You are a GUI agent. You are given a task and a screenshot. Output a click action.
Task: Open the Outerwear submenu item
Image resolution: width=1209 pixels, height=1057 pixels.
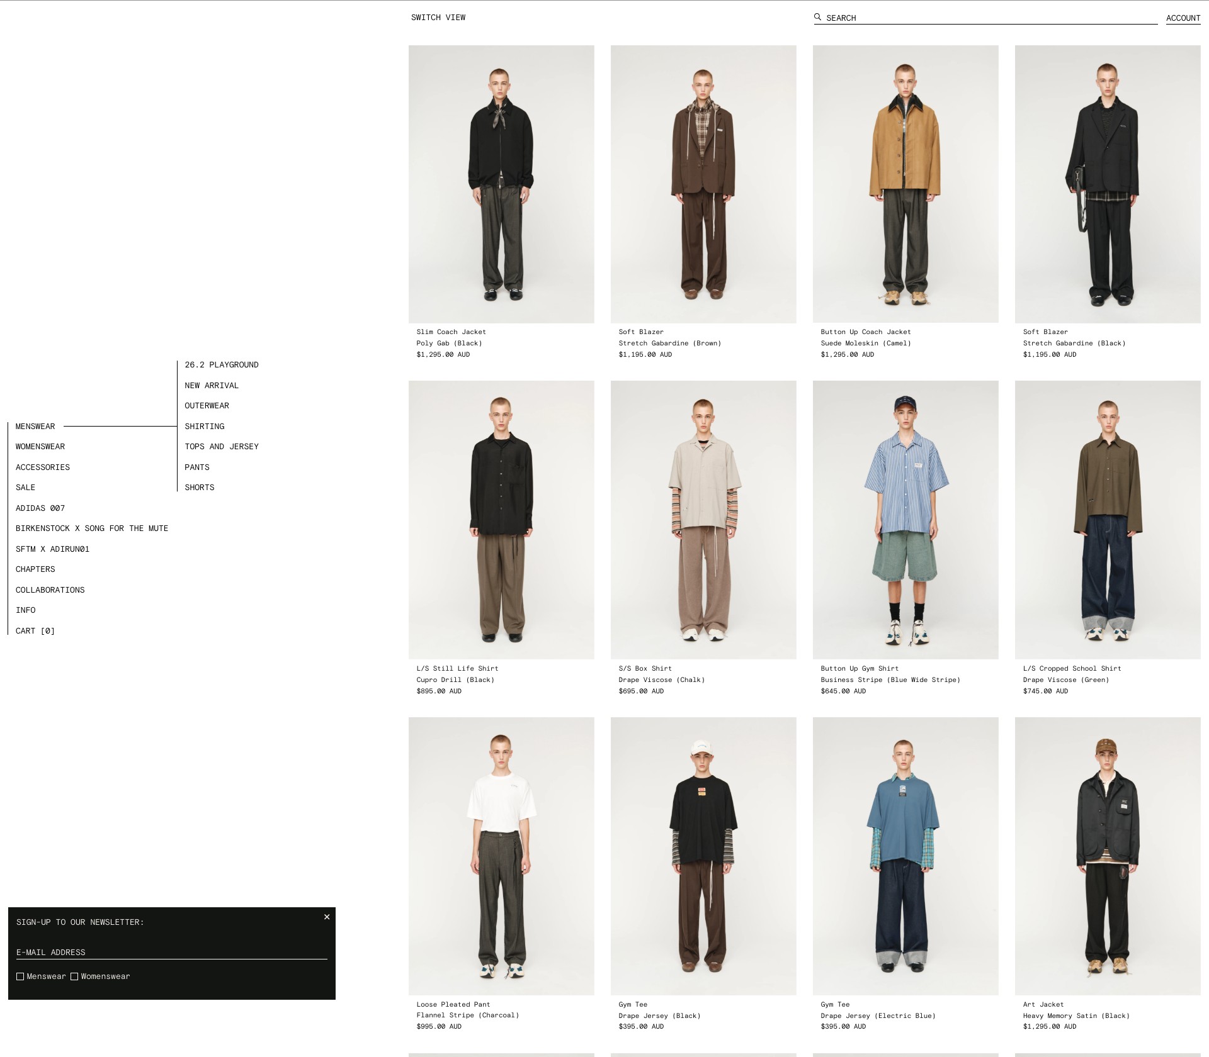(x=207, y=406)
